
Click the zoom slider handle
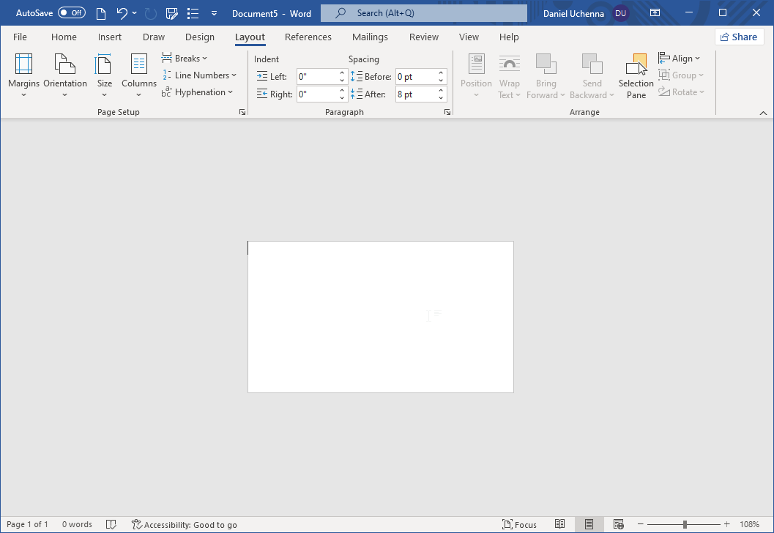(685, 524)
